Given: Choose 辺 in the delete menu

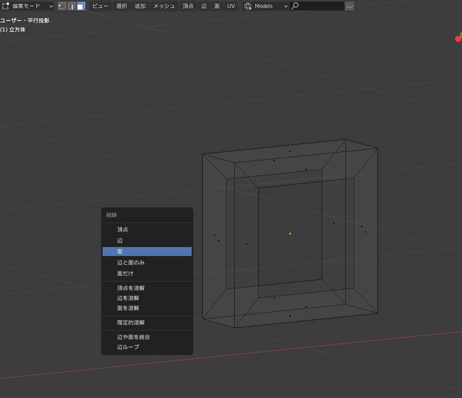Looking at the screenshot, I should pos(147,240).
